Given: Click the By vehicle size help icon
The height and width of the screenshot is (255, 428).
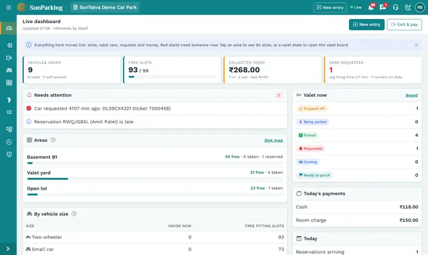Looking at the screenshot, I should (x=74, y=214).
